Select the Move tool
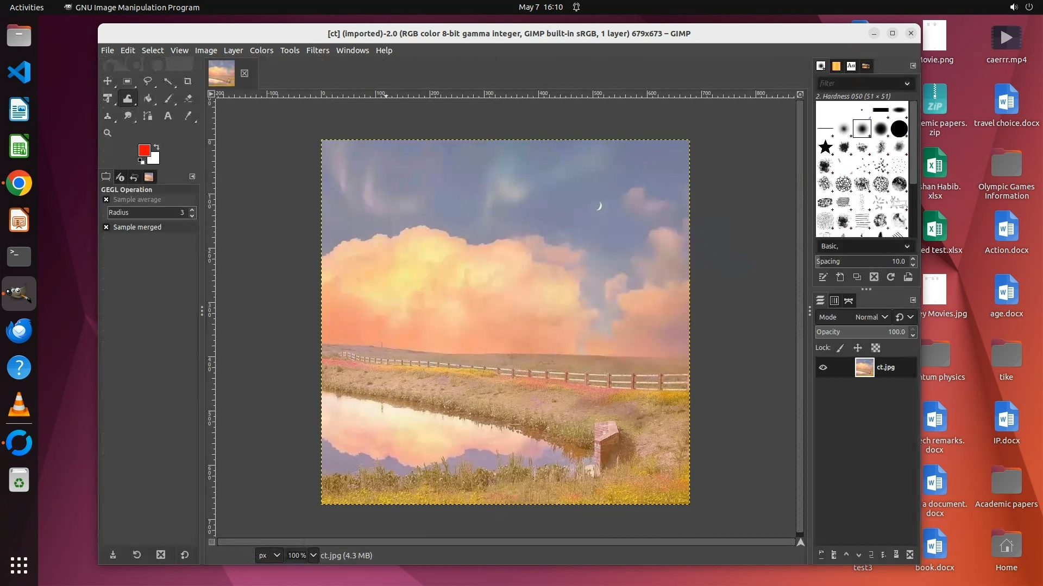This screenshot has height=586, width=1043. 108,81
